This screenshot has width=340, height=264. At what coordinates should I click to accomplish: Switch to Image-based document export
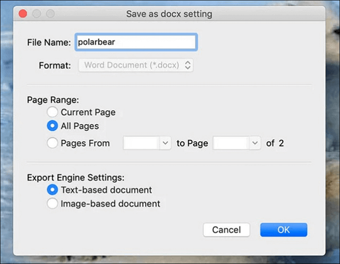52,204
